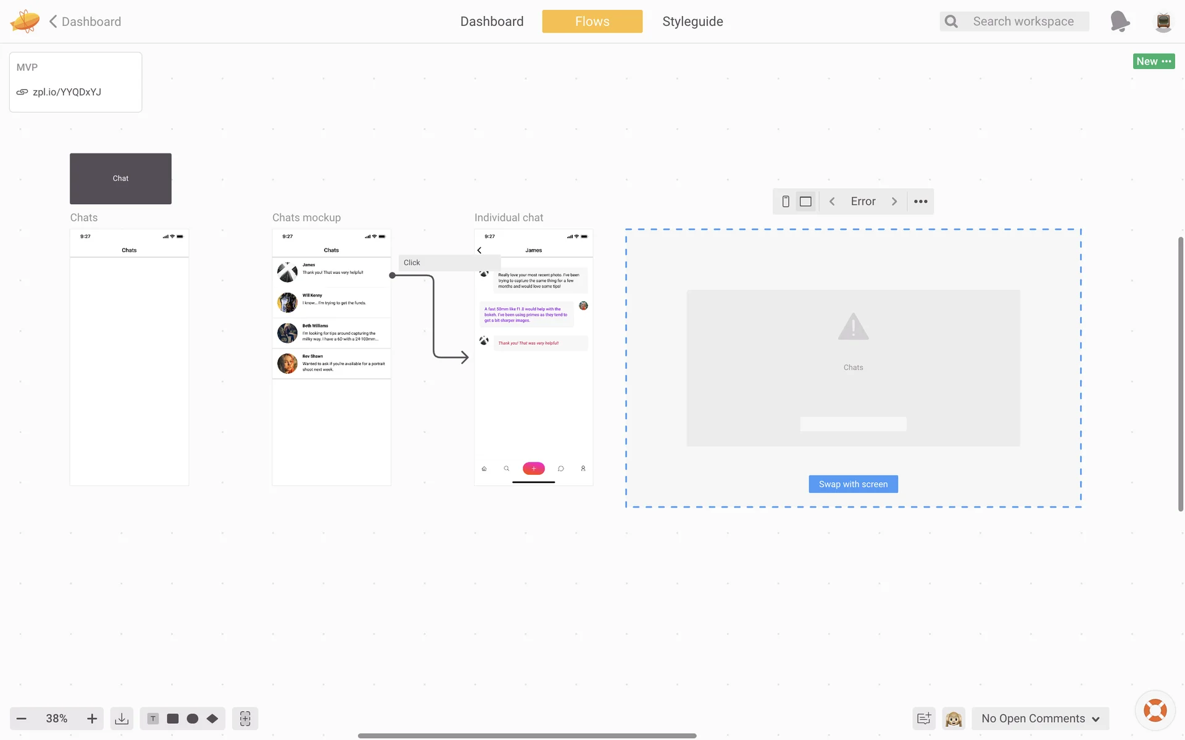This screenshot has width=1185, height=740.
Task: Open the placeholder's three-dot options menu
Action: (920, 202)
